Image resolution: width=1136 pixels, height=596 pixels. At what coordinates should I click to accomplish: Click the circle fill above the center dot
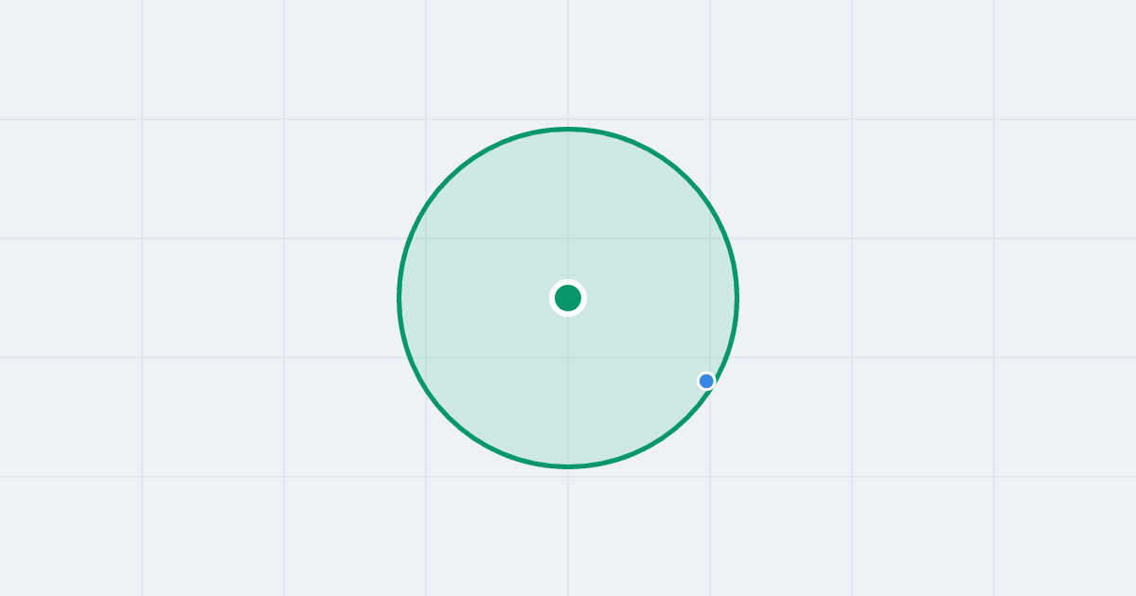point(568,208)
